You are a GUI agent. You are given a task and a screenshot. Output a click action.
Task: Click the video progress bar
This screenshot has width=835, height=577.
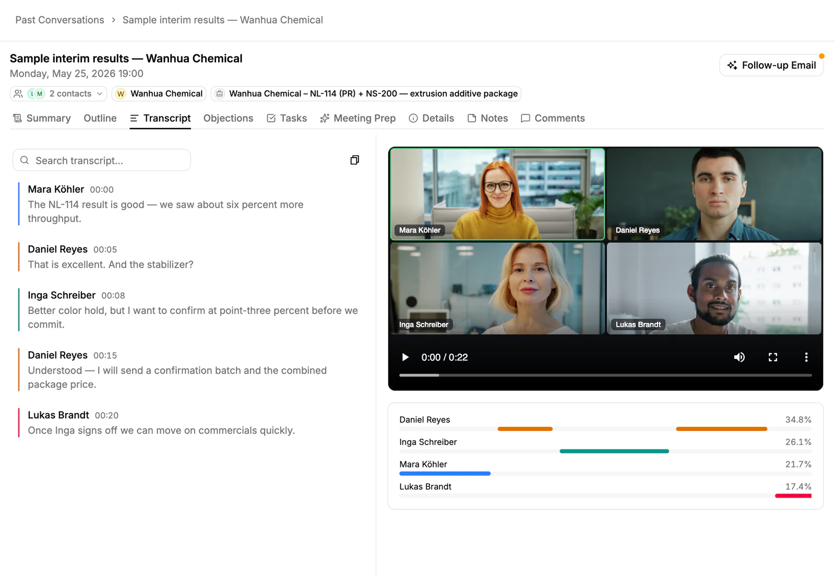[x=605, y=375]
